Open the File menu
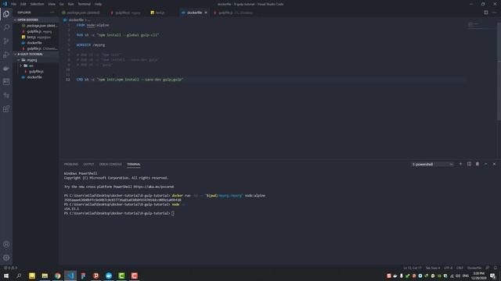This screenshot has height=281, width=501. click(x=14, y=4)
